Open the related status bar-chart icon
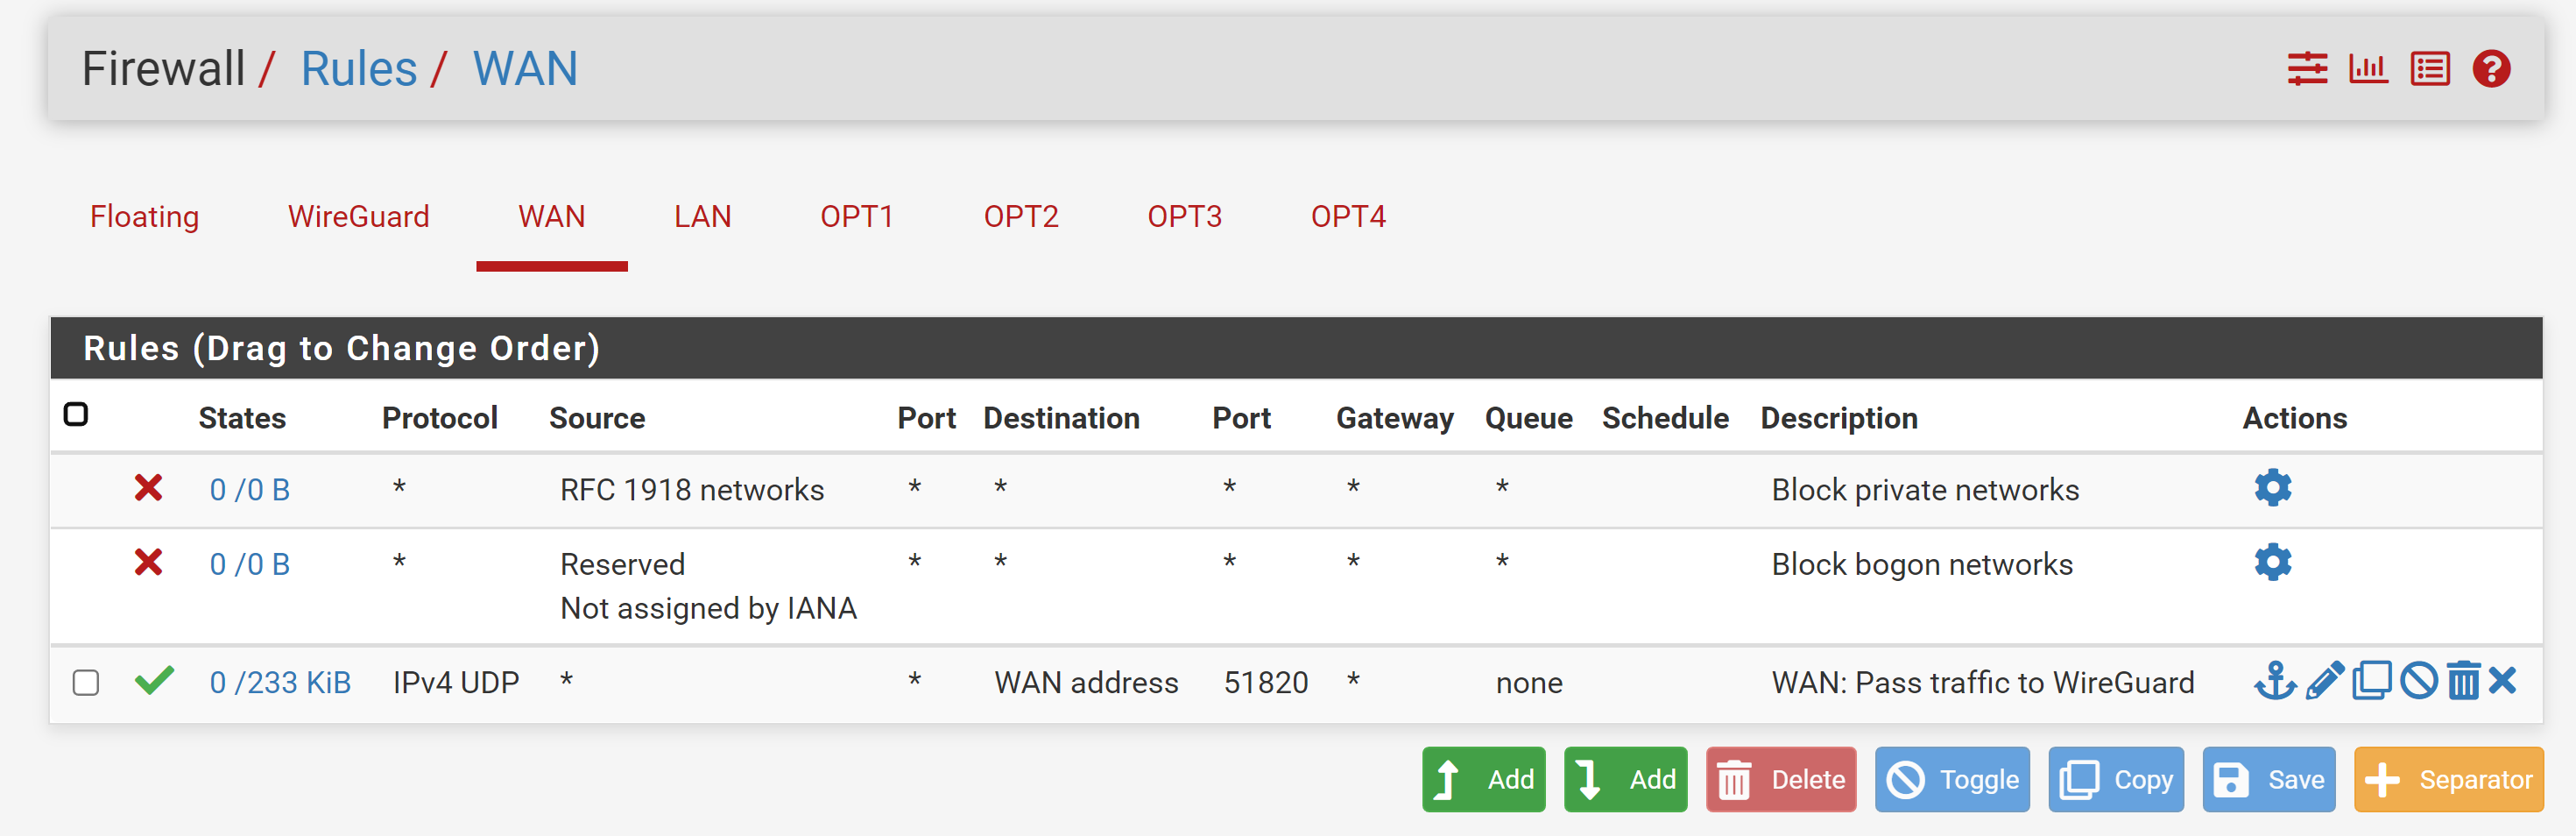 pyautogui.click(x=2368, y=69)
